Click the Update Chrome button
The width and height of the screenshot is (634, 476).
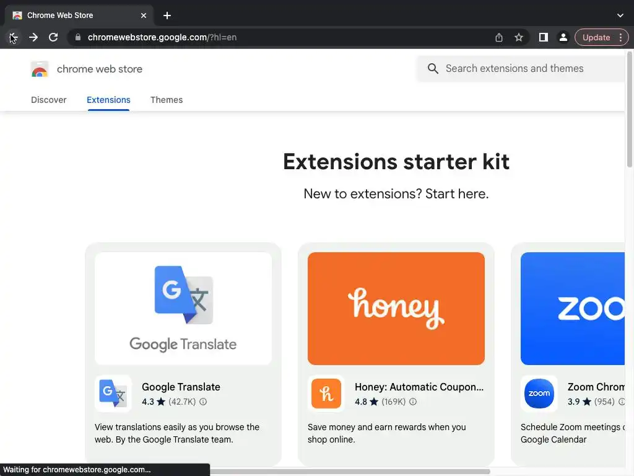596,37
